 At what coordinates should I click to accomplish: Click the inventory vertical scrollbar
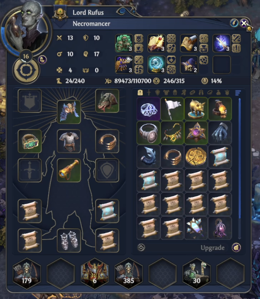[x=240, y=158]
